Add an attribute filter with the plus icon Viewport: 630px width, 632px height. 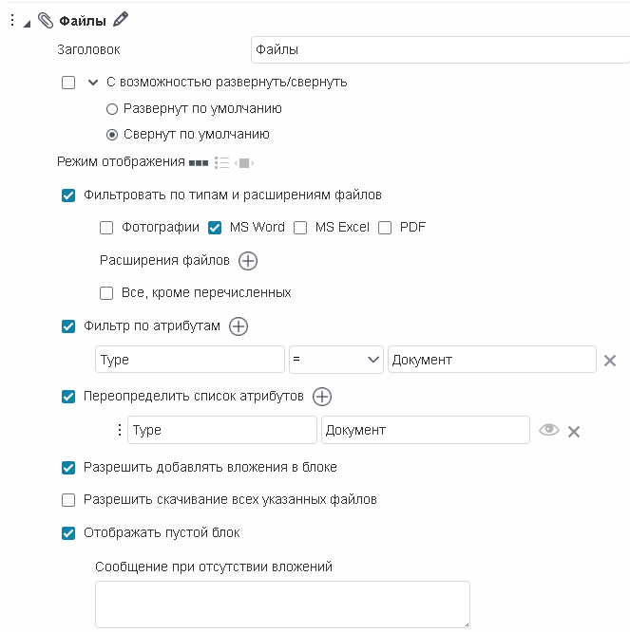click(x=239, y=326)
